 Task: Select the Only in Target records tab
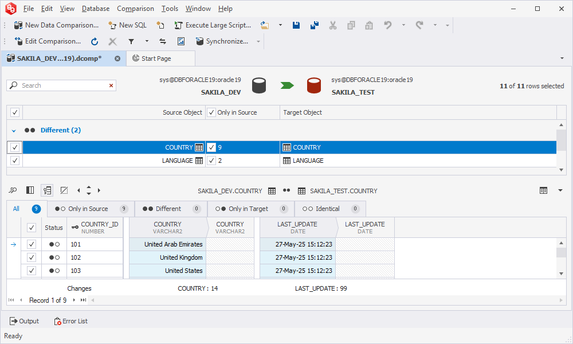click(251, 209)
